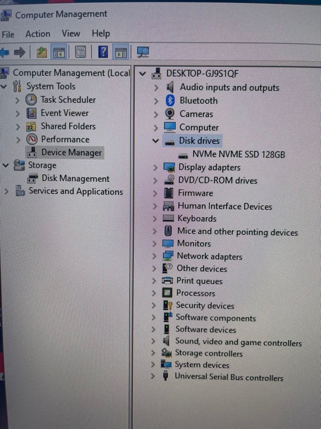
Task: Expand the Display adapters category
Action: [x=156, y=168]
